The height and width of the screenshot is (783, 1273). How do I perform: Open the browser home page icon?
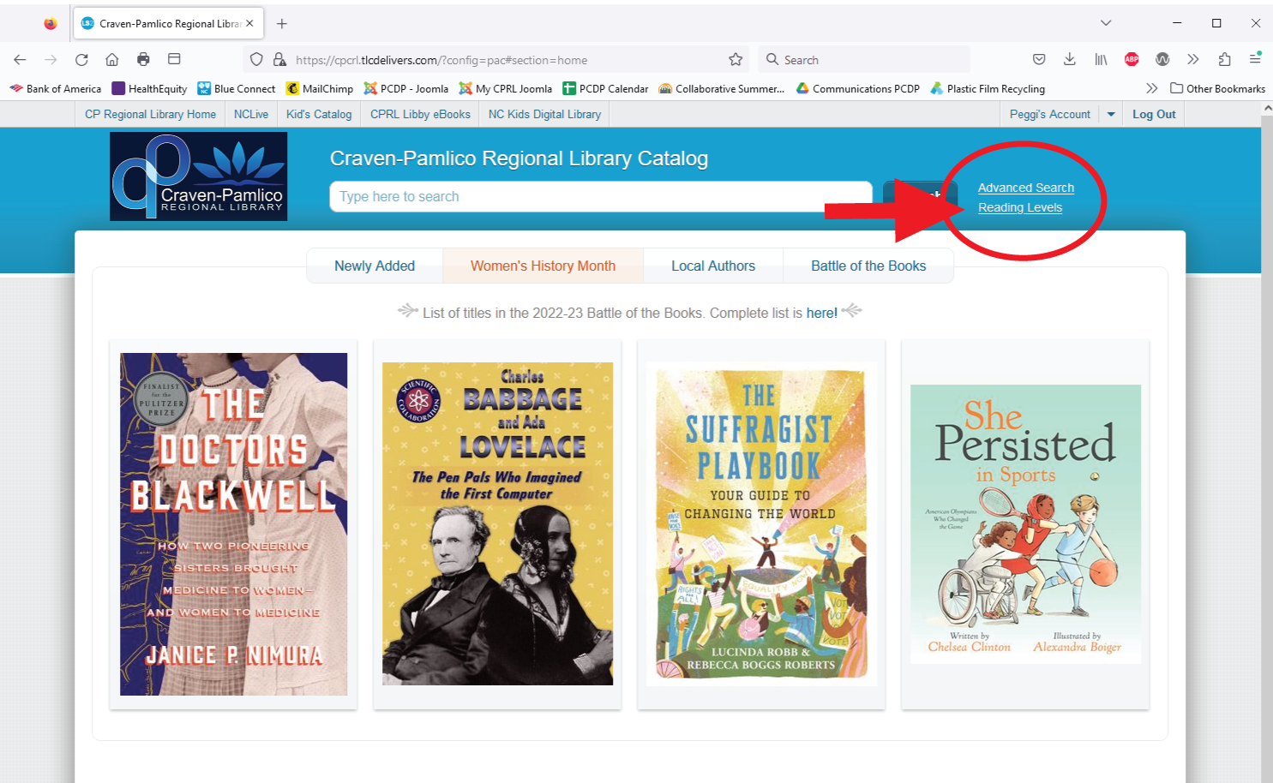point(112,59)
